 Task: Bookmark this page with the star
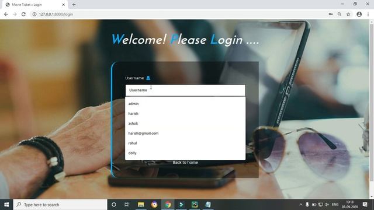pos(348,14)
